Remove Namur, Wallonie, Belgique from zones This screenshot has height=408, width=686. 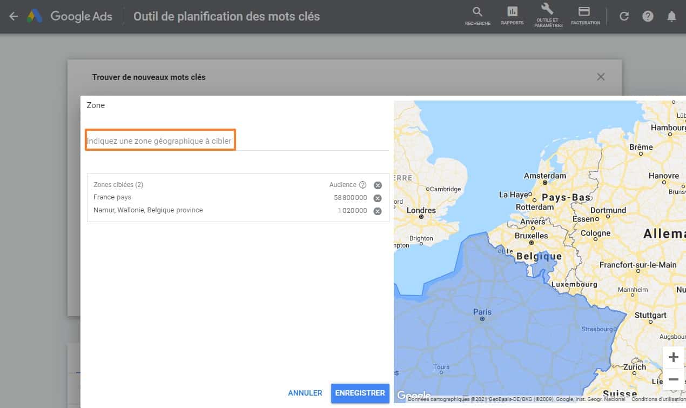(378, 211)
